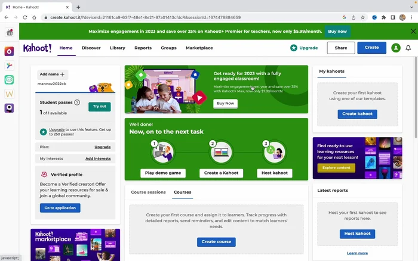Switch to the Course sessions tab
Screen dimensions: 418x261
[148, 192]
